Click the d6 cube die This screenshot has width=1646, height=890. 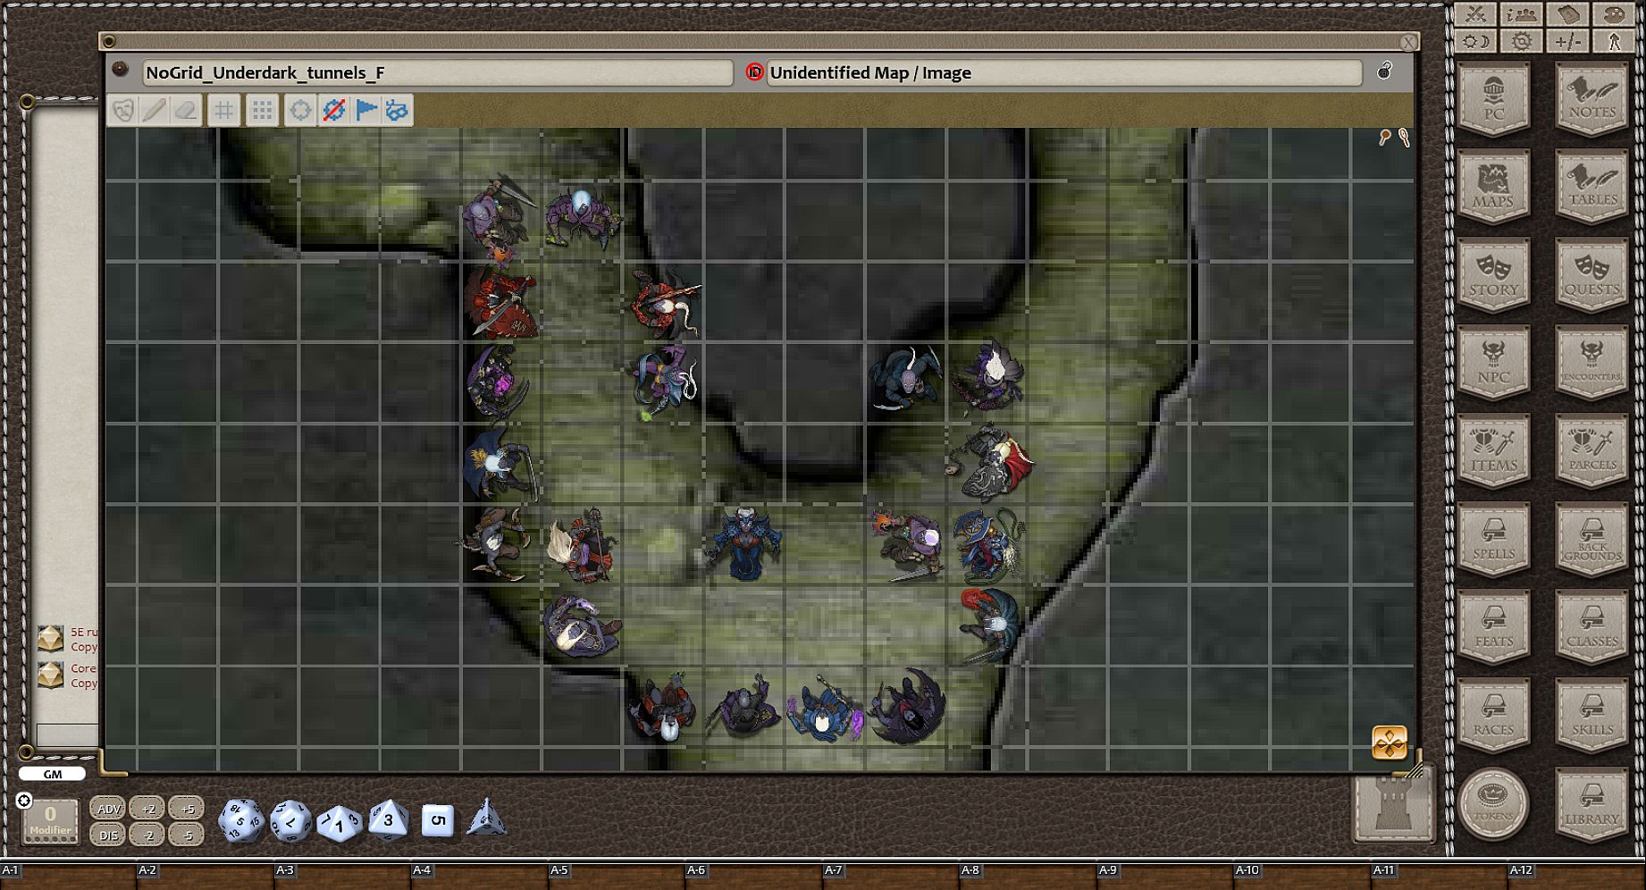tap(437, 820)
